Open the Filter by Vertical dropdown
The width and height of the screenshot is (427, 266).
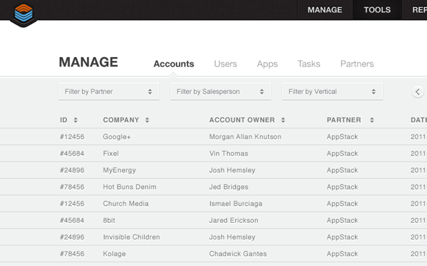(x=332, y=92)
